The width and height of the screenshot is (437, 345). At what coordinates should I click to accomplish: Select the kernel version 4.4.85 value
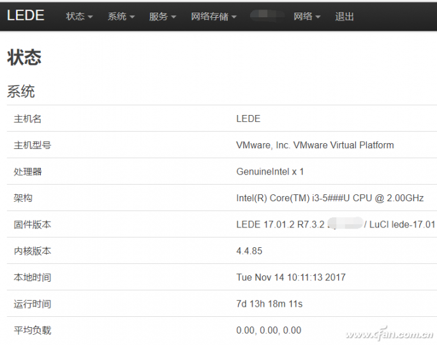point(249,251)
